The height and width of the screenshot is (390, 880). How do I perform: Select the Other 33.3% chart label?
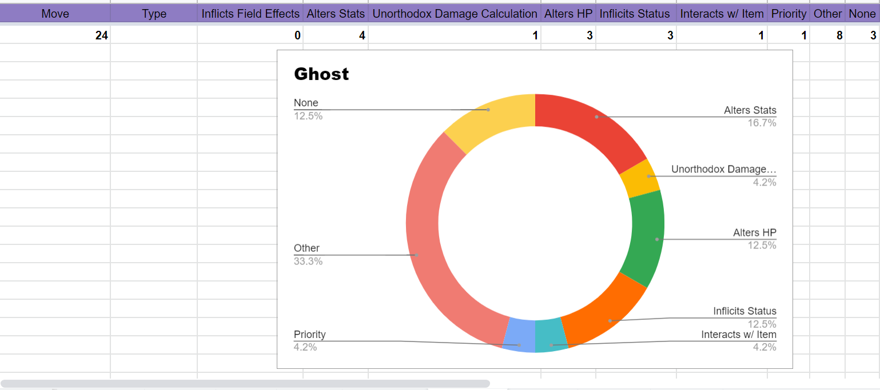point(308,255)
